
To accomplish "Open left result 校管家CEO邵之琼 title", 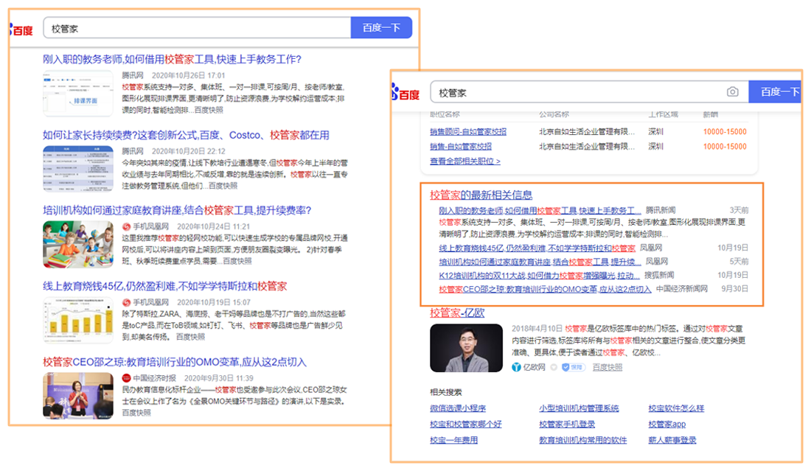I will pyautogui.click(x=174, y=362).
